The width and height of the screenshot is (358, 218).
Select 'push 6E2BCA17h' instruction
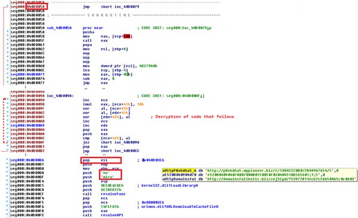pos(102,190)
